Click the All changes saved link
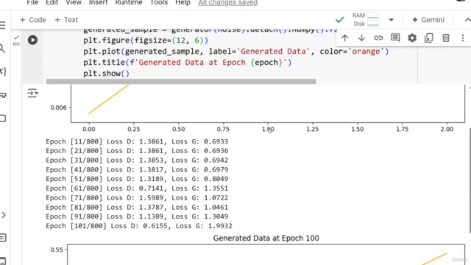Viewport: 471px width, 265px height. tap(227, 3)
